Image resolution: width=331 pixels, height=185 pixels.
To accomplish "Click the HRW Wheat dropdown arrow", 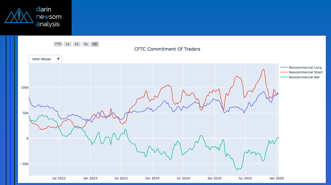I will pyautogui.click(x=59, y=59).
